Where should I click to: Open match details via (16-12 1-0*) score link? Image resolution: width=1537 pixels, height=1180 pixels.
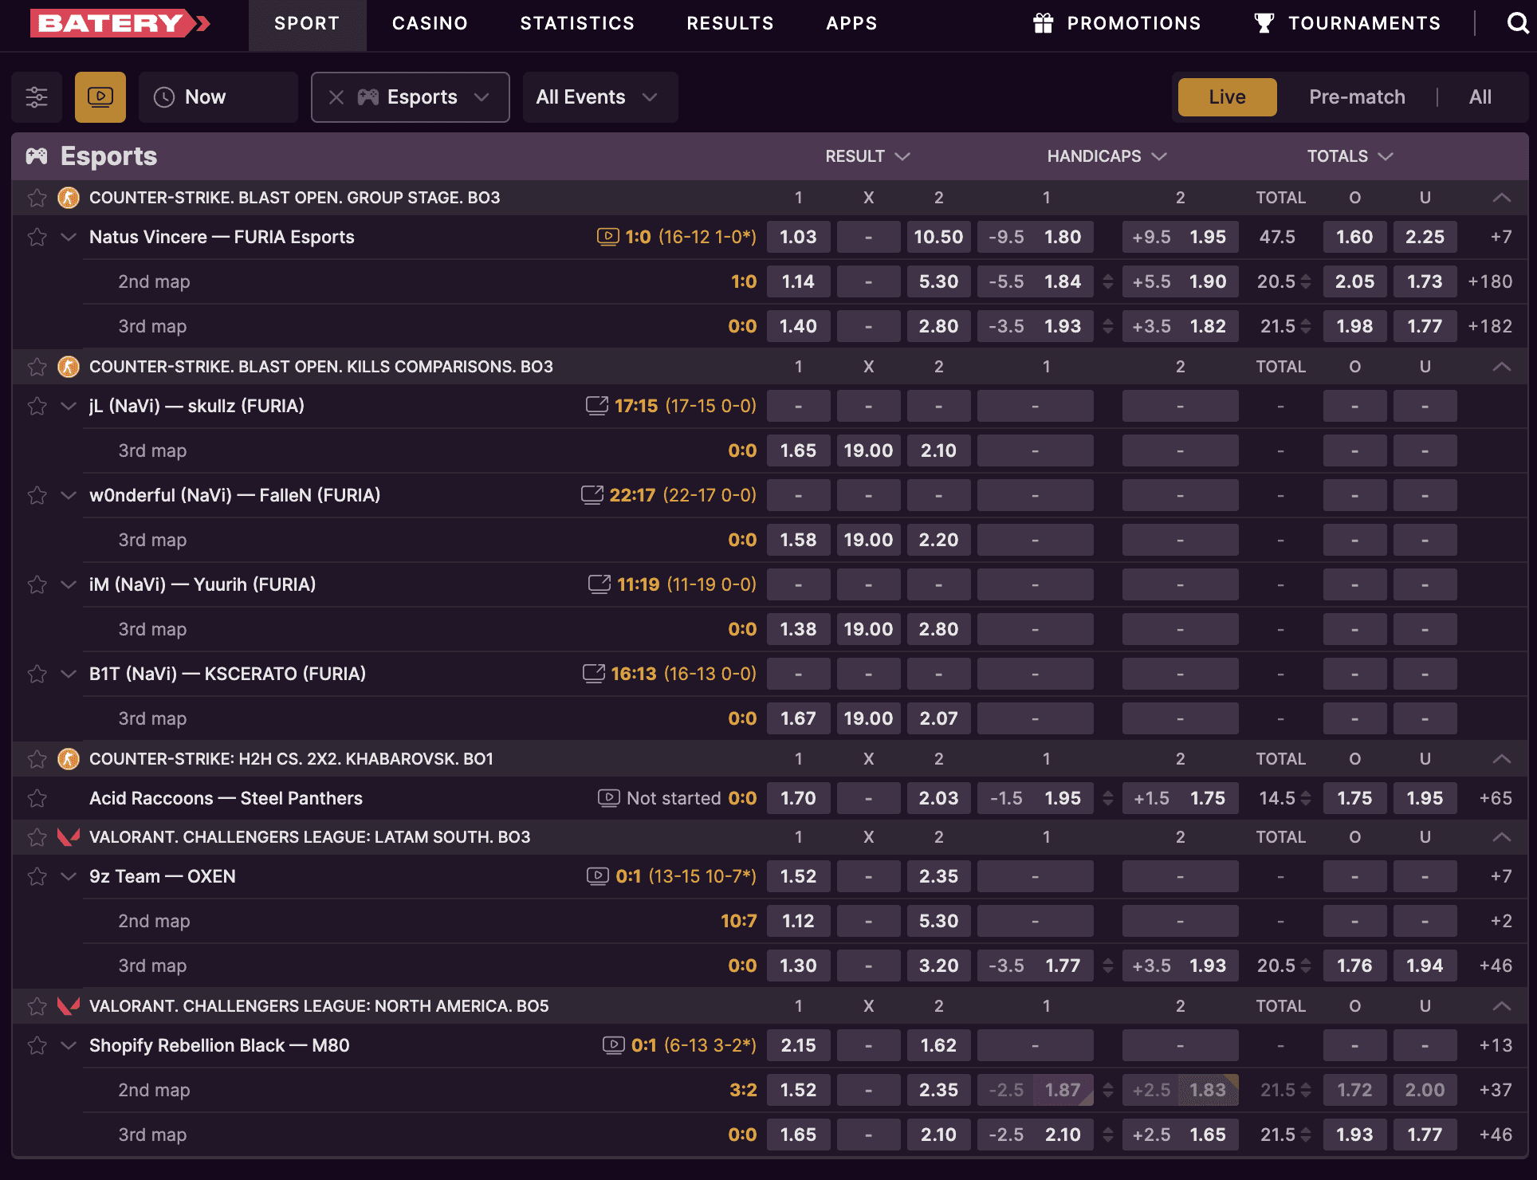pyautogui.click(x=706, y=237)
